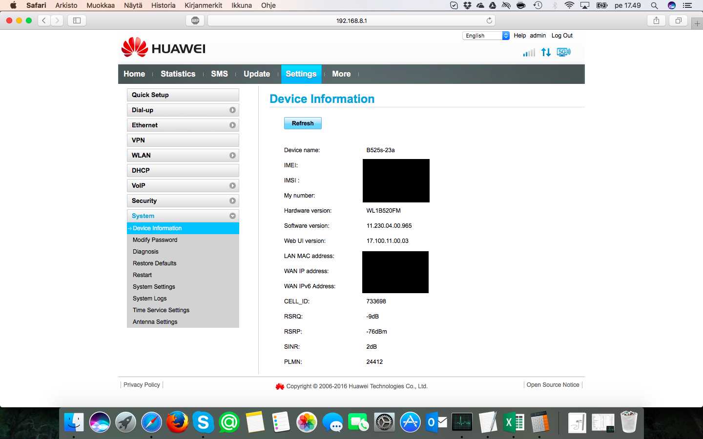Open the Help link

coord(519,36)
